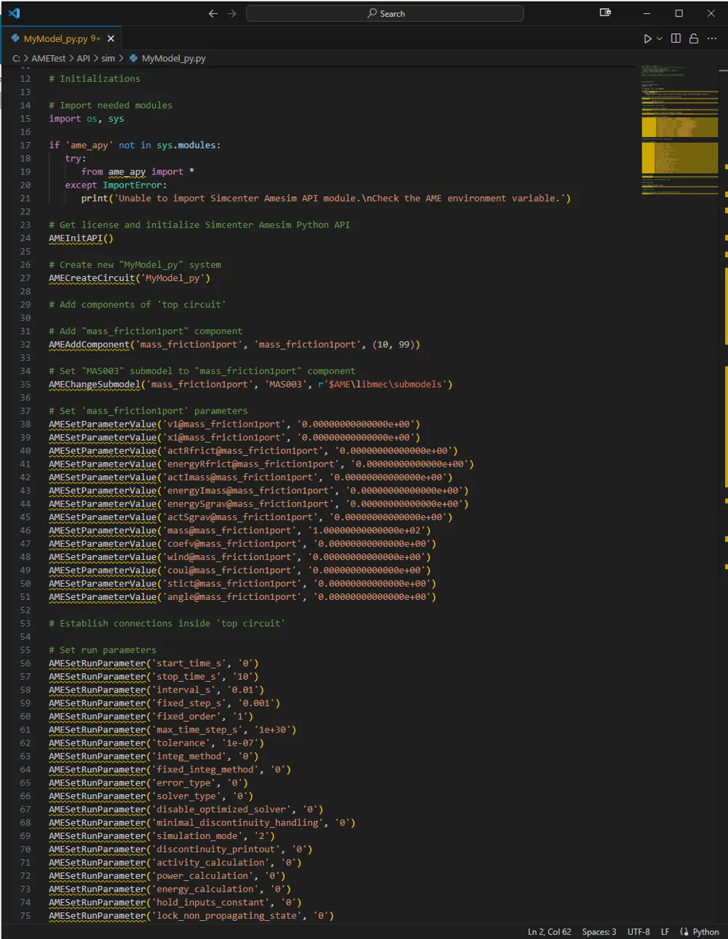Close the MyModel_py.py tab
Image resolution: width=728 pixels, height=939 pixels.
click(x=111, y=38)
